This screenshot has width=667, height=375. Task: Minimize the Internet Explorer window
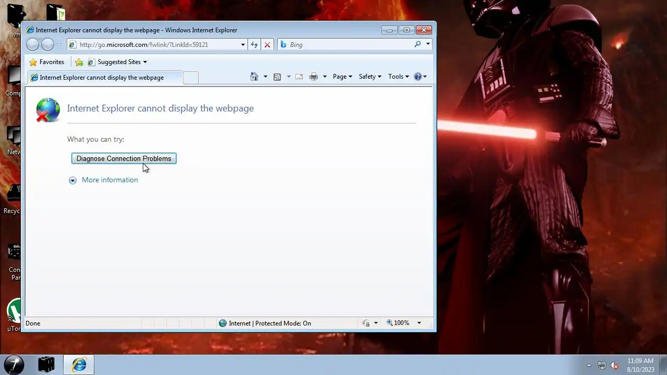coord(389,30)
